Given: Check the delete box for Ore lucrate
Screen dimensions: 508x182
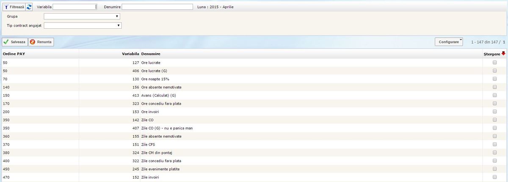Looking at the screenshot, I should click(x=494, y=62).
